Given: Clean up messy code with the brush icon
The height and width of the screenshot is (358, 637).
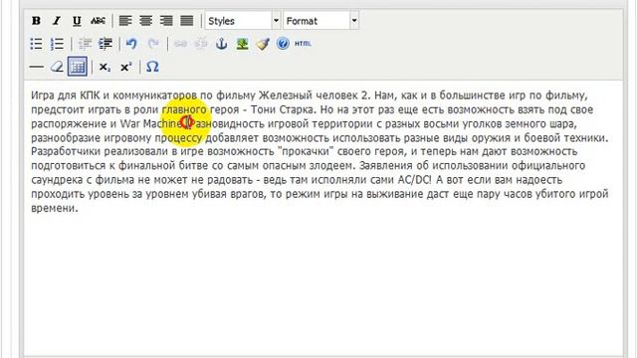Looking at the screenshot, I should (263, 44).
